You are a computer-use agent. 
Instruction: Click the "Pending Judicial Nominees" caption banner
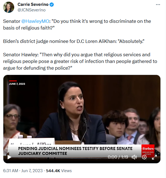pos(75,151)
